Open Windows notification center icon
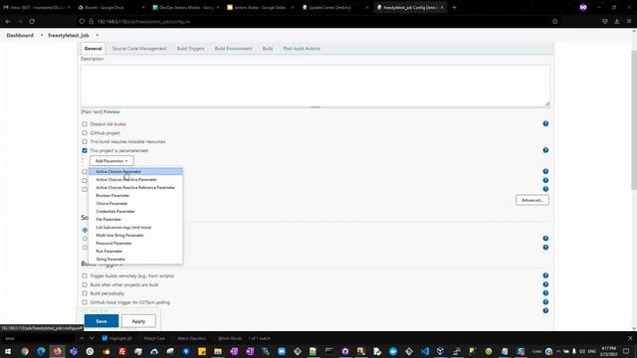The width and height of the screenshot is (637, 358). (x=626, y=351)
